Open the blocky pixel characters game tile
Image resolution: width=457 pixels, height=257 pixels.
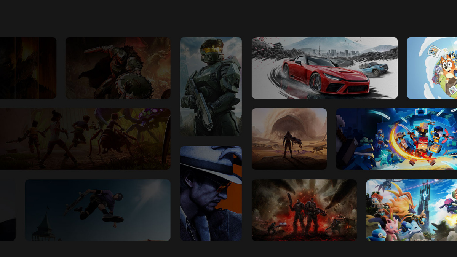tap(396, 139)
